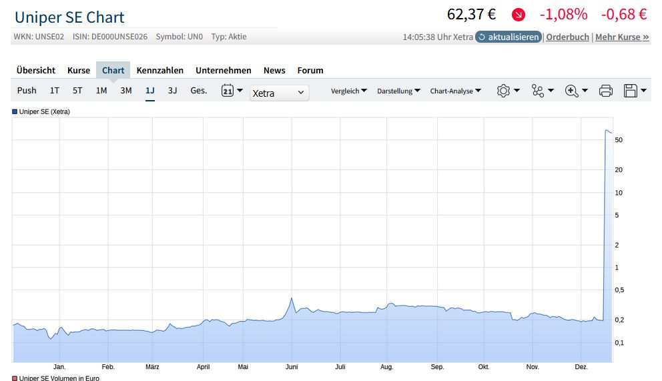Click the June price peak on chart
Screen dimensions: 662x381
[x=292, y=298]
